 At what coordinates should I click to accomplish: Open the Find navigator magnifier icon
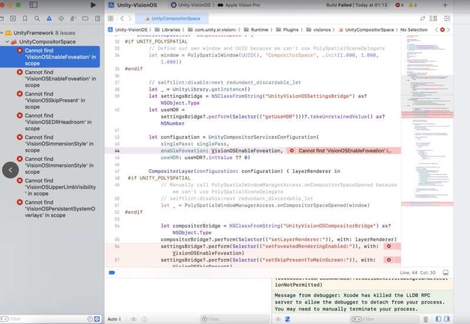click(x=36, y=19)
